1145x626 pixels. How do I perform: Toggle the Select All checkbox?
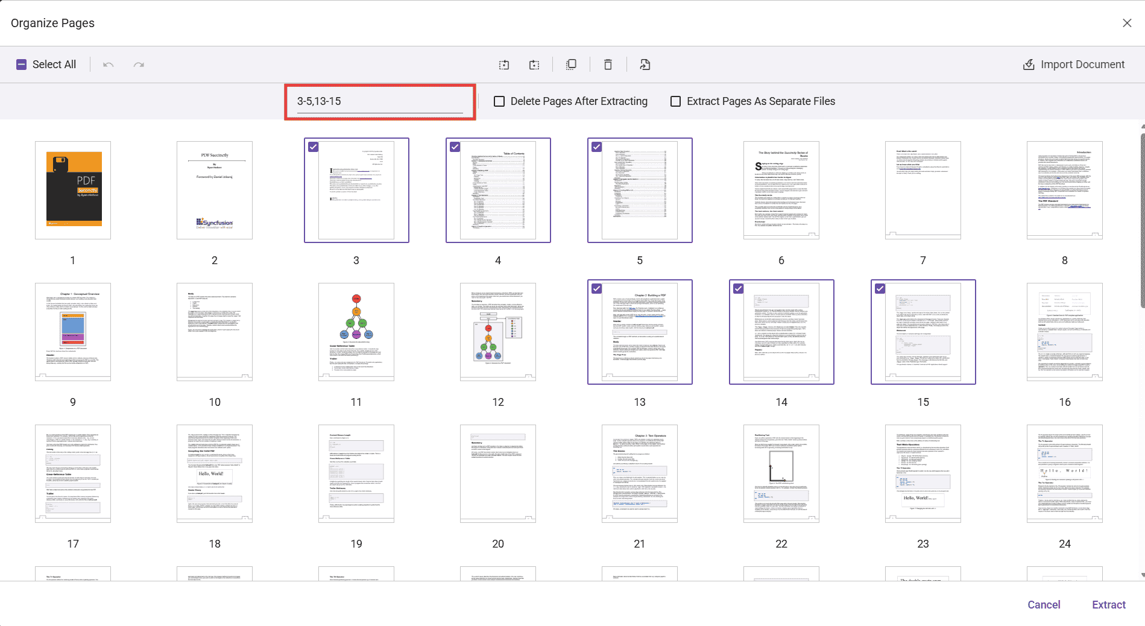click(22, 64)
